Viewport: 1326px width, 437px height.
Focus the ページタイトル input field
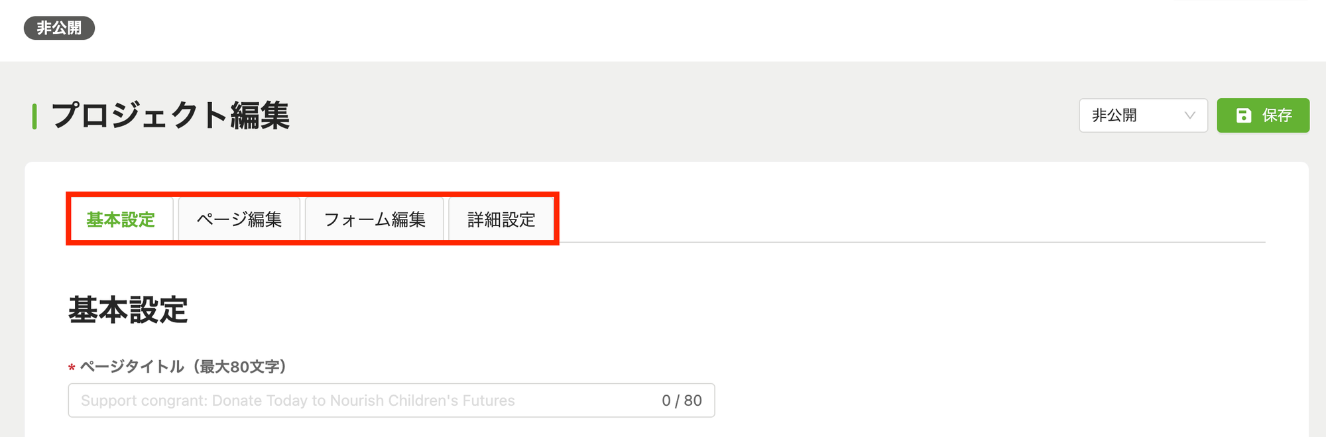(391, 401)
